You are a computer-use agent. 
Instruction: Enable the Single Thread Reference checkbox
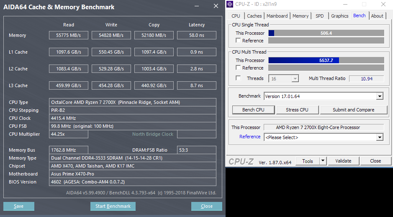coord(239,40)
